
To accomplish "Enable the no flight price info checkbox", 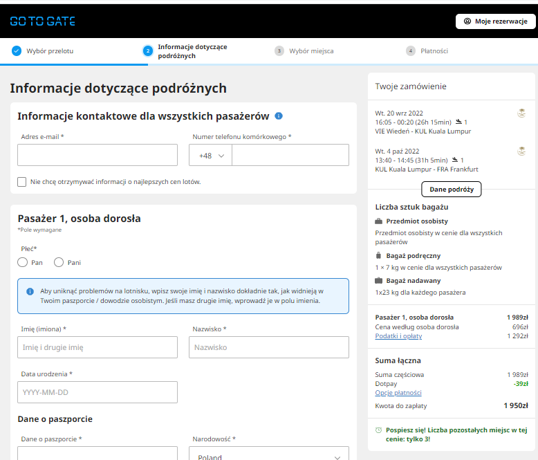I will [21, 182].
